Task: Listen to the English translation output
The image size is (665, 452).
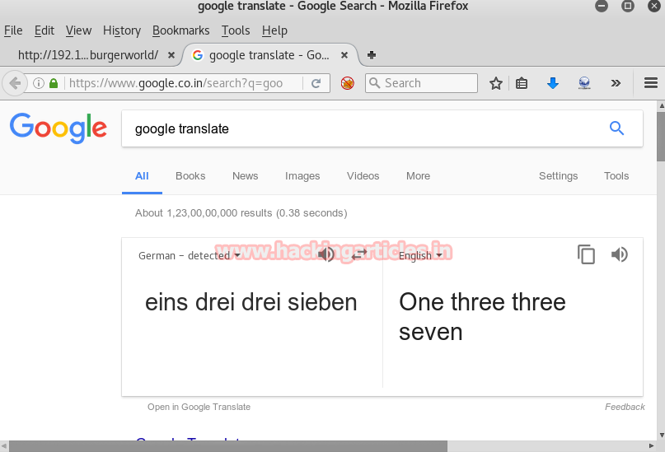Action: click(620, 254)
